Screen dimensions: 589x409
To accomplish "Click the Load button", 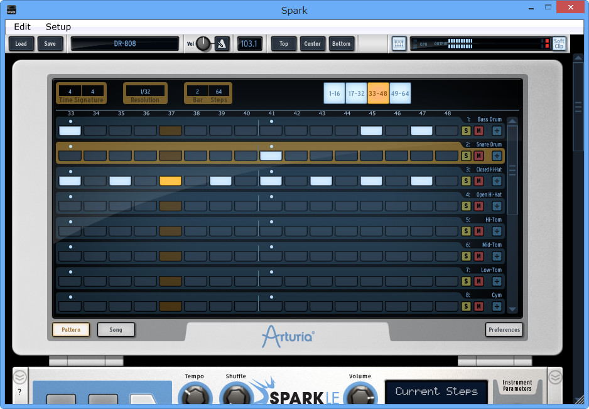I will 21,44.
